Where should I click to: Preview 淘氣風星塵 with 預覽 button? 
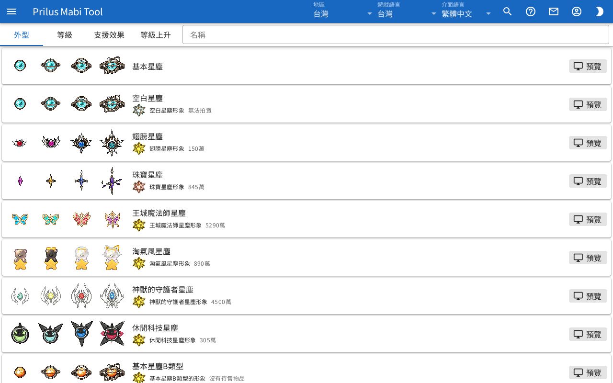point(588,258)
